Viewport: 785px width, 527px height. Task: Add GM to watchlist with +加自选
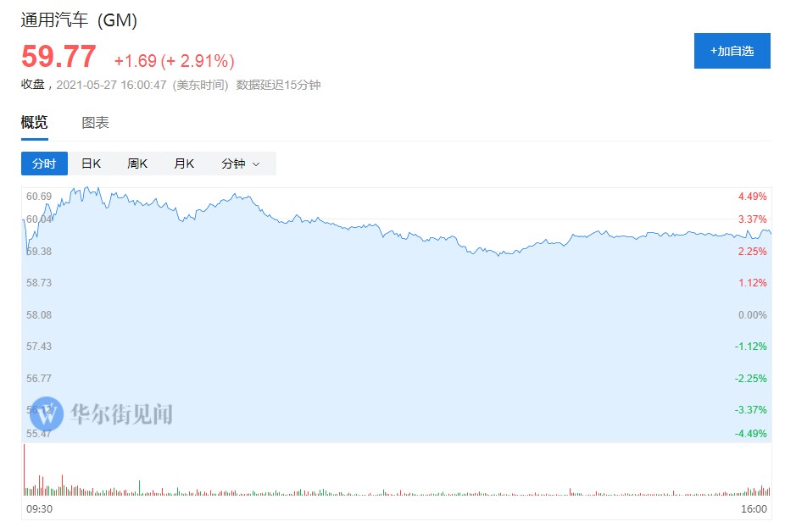[732, 51]
